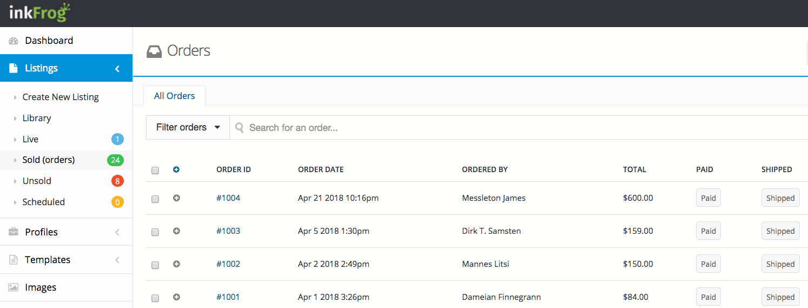Expand details for order #1004 plus icon
This screenshot has width=808, height=308.
[176, 198]
